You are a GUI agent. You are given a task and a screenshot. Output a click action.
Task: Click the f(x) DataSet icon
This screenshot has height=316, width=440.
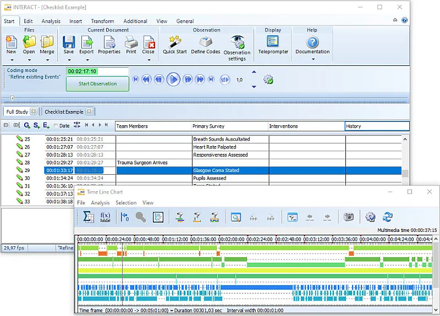(105, 217)
